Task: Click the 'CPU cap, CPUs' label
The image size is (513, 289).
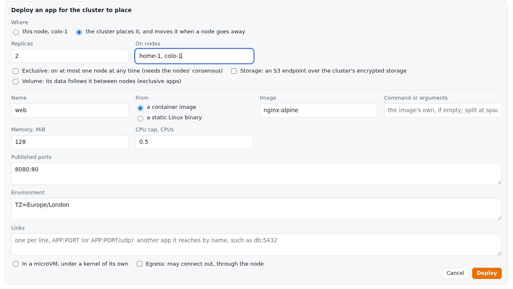Action: [x=155, y=130]
